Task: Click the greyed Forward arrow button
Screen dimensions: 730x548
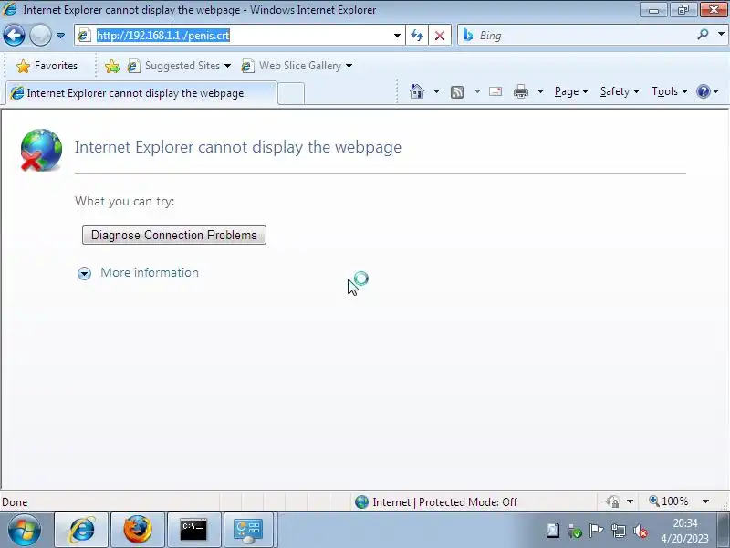Action: [40, 35]
